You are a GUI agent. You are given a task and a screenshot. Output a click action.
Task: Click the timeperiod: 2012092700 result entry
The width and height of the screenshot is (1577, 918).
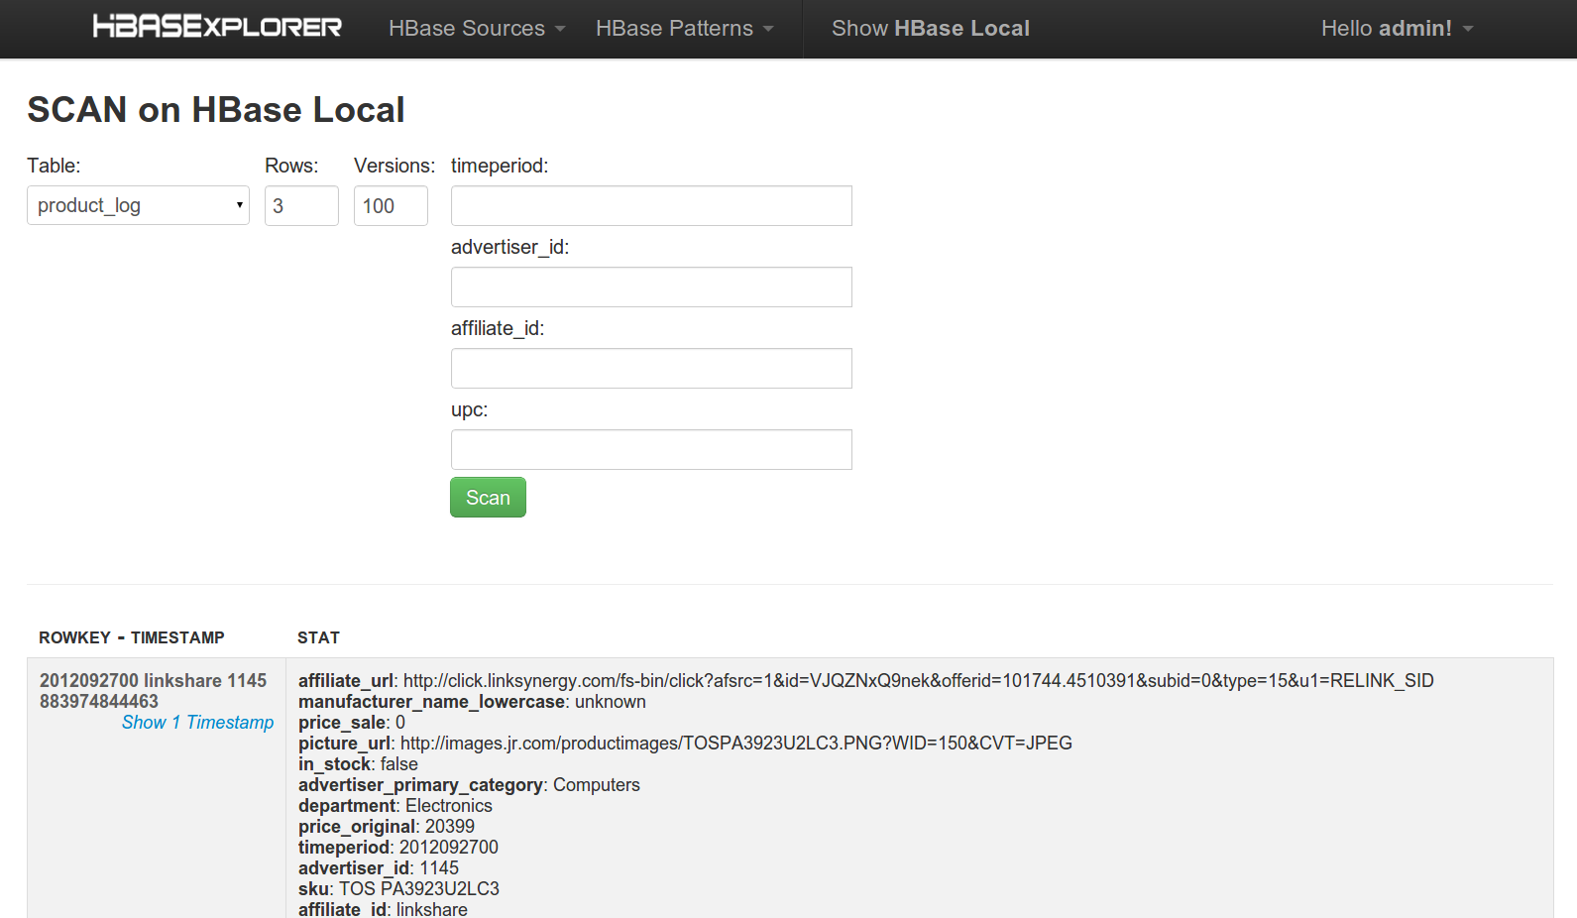[x=398, y=848]
